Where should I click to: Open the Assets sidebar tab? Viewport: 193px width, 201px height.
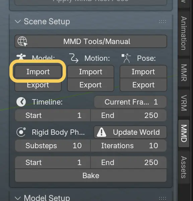(x=184, y=167)
